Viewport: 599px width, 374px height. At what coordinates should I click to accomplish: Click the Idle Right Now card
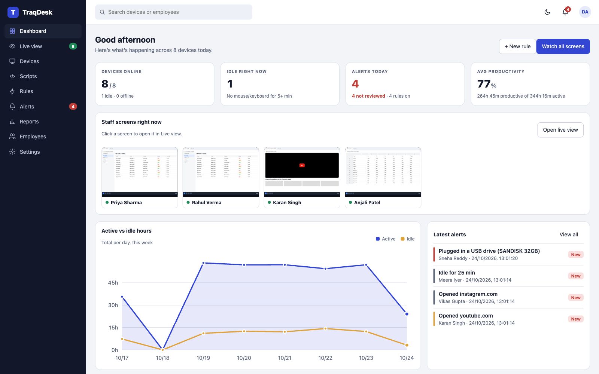click(280, 84)
